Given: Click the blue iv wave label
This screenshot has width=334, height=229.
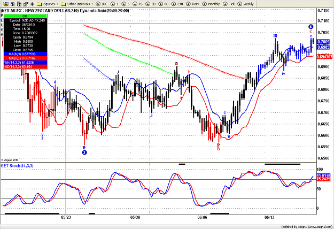Looking at the screenshot, I should 284,73.
